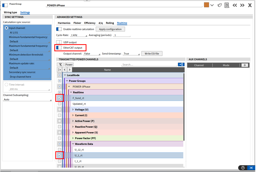Toggle the EtherCAT output switch
256x172 pixels.
pos(59,48)
